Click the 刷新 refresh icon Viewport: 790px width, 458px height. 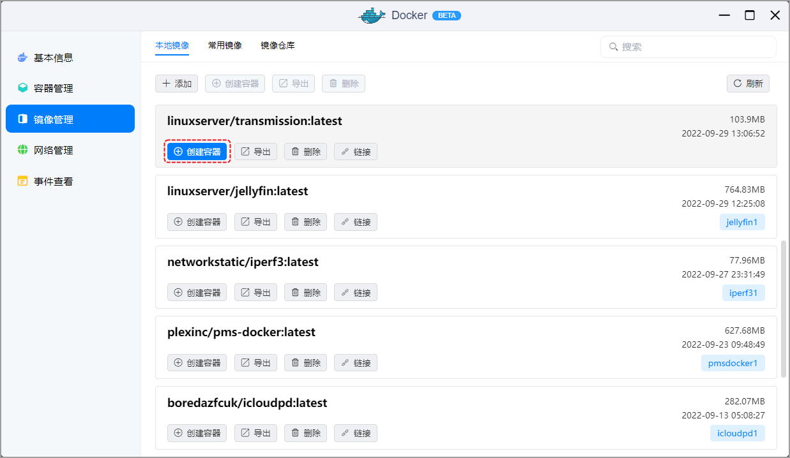736,83
